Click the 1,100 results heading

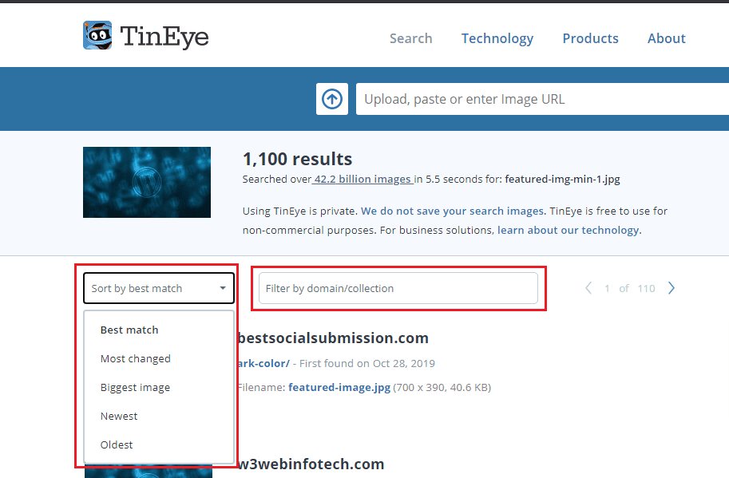pos(298,159)
